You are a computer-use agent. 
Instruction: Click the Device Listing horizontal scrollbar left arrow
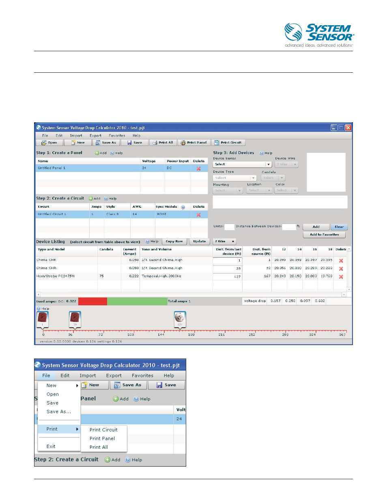coord(39,295)
